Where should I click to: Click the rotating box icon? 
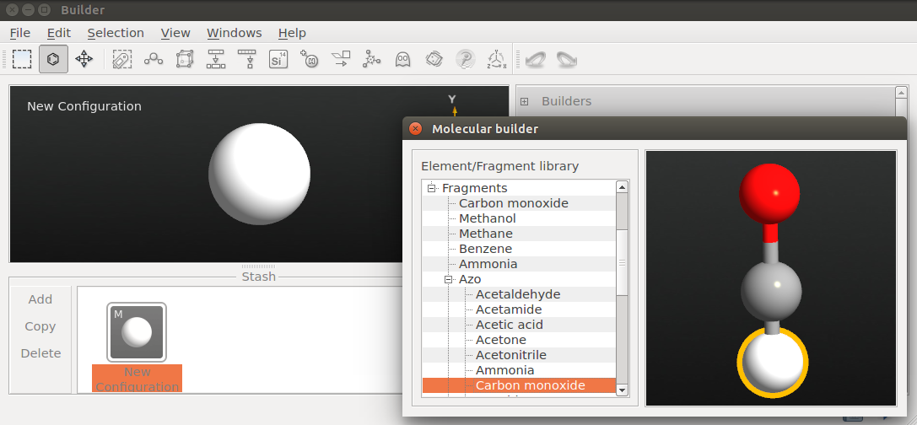pyautogui.click(x=434, y=59)
